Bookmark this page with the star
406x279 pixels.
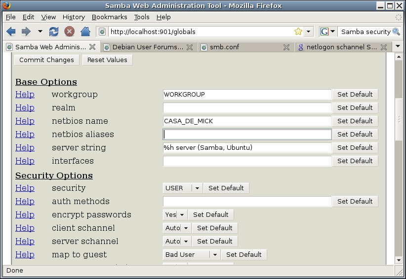point(298,32)
